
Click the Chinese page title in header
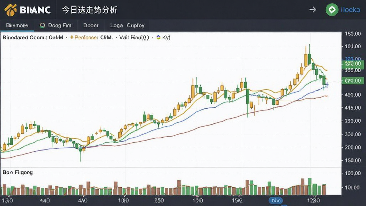click(x=90, y=10)
